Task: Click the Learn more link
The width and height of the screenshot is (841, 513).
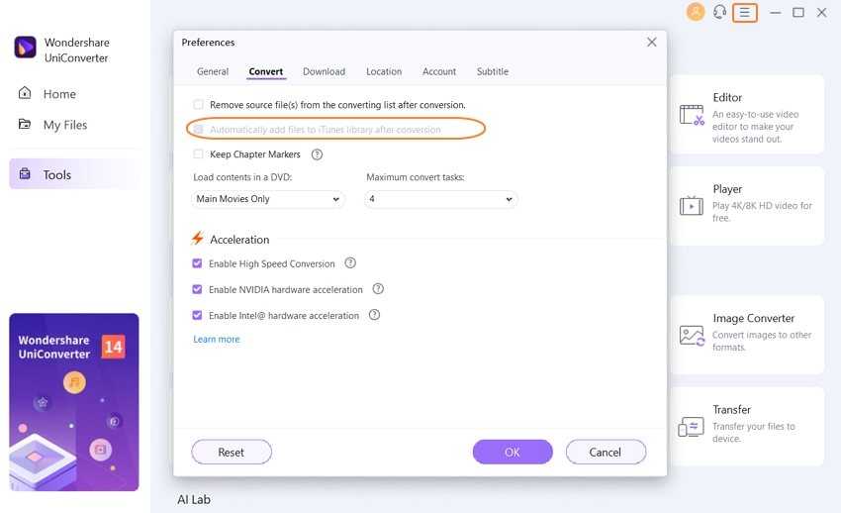Action: pos(216,340)
